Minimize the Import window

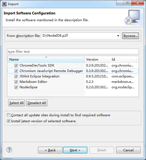coord(120,3)
